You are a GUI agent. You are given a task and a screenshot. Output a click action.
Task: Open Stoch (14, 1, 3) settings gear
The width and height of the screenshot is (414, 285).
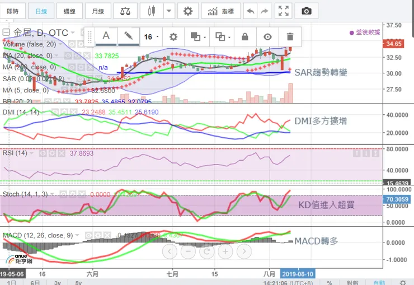click(73, 195)
